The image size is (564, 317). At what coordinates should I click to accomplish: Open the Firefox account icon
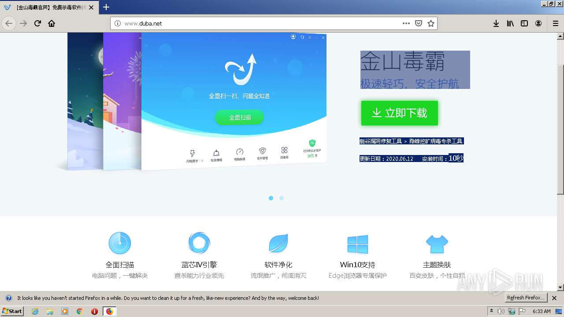coord(538,23)
